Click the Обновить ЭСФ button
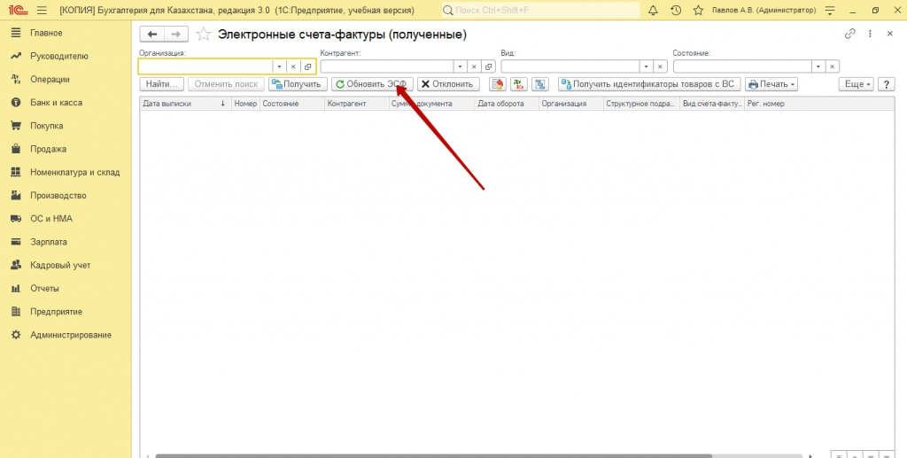The image size is (907, 458). click(x=372, y=84)
